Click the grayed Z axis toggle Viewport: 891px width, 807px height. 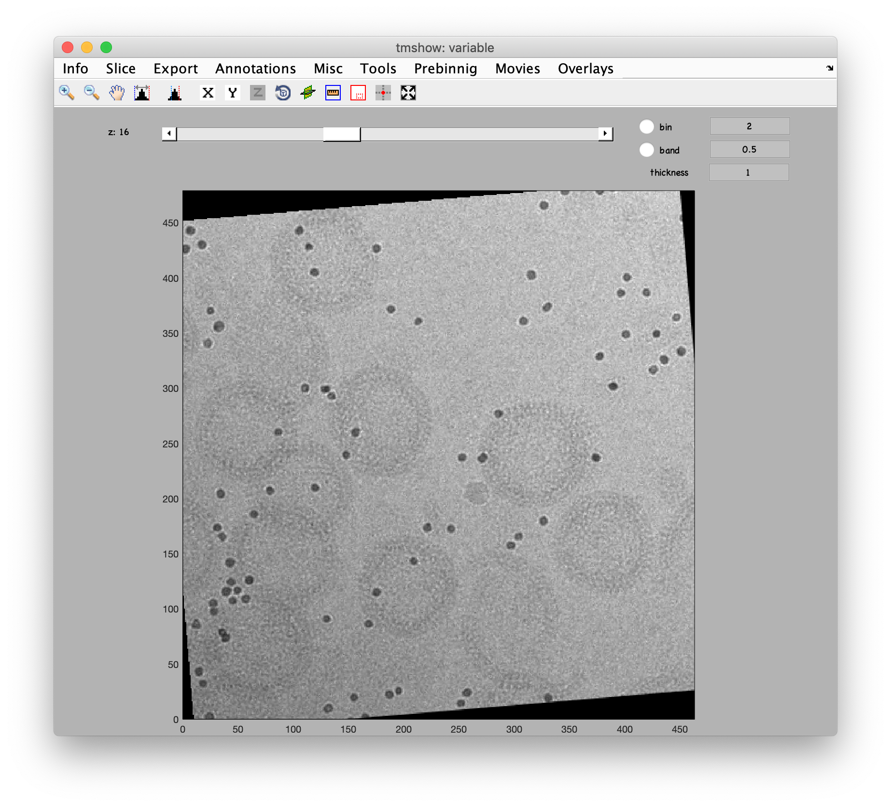(x=258, y=92)
